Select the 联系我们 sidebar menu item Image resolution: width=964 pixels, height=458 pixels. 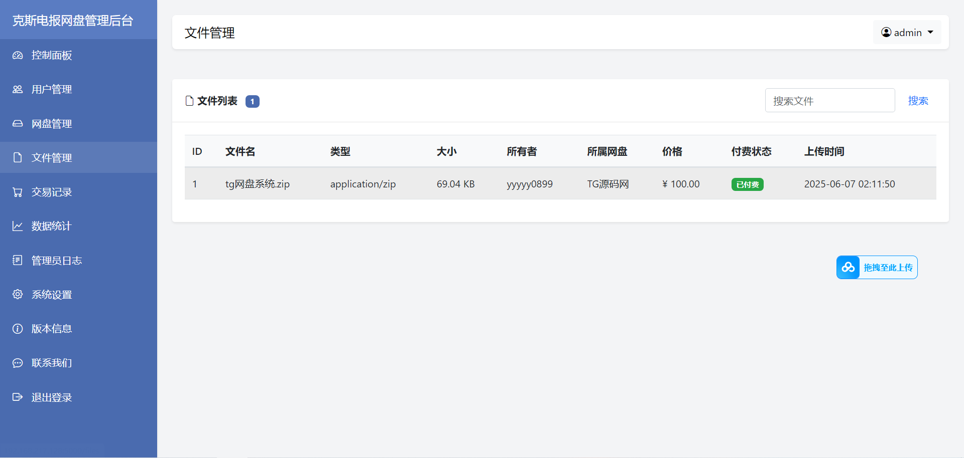52,362
